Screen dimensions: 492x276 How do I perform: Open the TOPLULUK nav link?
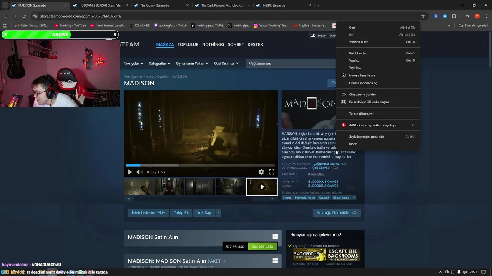tap(188, 44)
